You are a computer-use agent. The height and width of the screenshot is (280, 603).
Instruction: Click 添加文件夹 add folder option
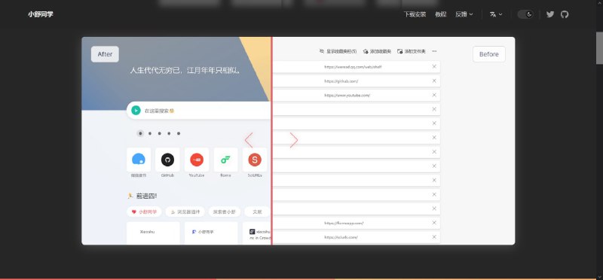[x=411, y=51]
